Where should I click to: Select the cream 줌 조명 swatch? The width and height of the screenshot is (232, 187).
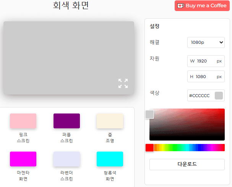click(110, 121)
